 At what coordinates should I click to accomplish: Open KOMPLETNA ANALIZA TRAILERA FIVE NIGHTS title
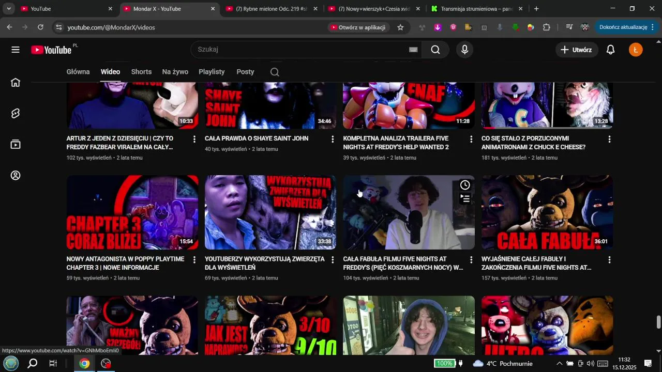(396, 143)
